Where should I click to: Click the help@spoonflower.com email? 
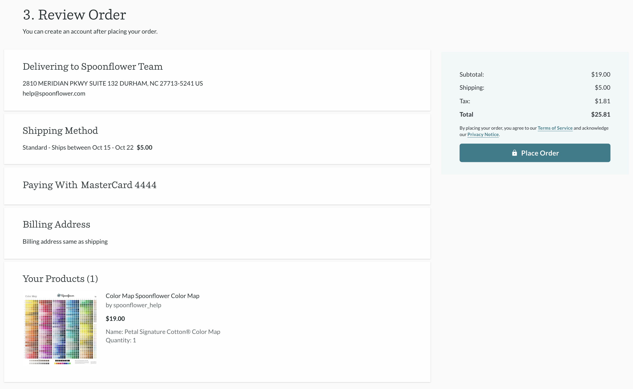tap(54, 93)
